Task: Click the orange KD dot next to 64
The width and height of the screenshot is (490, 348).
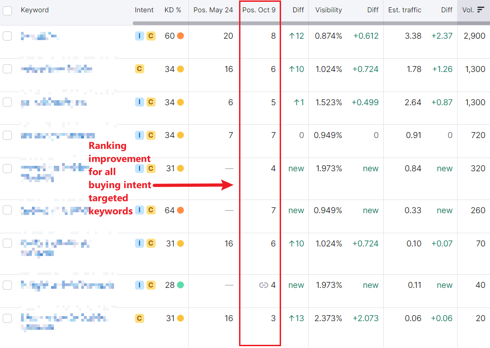Action: pos(181,210)
